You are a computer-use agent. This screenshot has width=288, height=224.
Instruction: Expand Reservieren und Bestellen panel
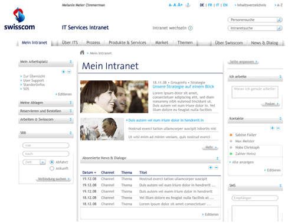click(x=71, y=111)
